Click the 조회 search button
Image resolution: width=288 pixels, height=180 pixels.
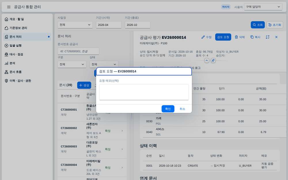click(258, 25)
